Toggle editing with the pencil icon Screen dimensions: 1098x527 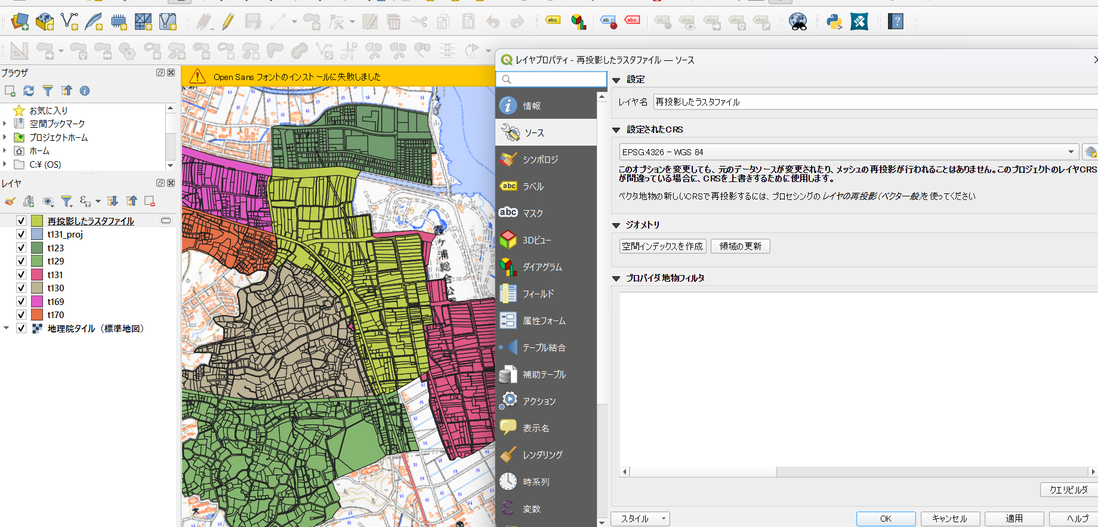point(228,22)
